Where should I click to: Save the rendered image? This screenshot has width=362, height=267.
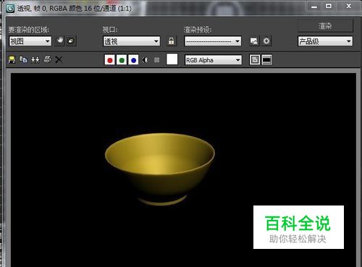[x=12, y=59]
